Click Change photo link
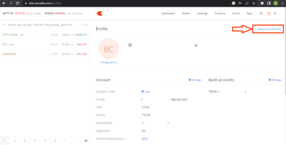286x145 pixels. click(109, 62)
